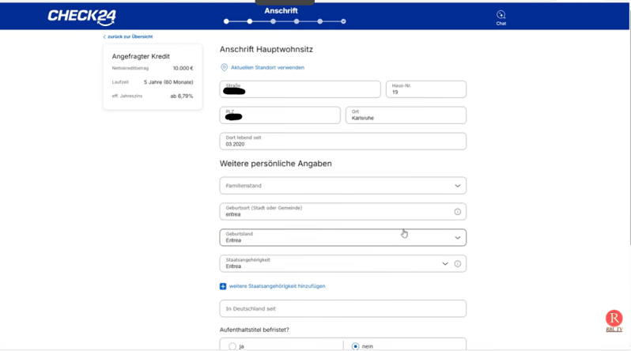This screenshot has height=351, width=631.
Task: Click the 'eff. Jahreszins' label
Action: click(x=127, y=96)
